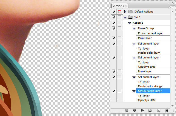Viewport: 176px width, 116px height.
Task: Begin recording with the record button
Action: coord(134,110)
